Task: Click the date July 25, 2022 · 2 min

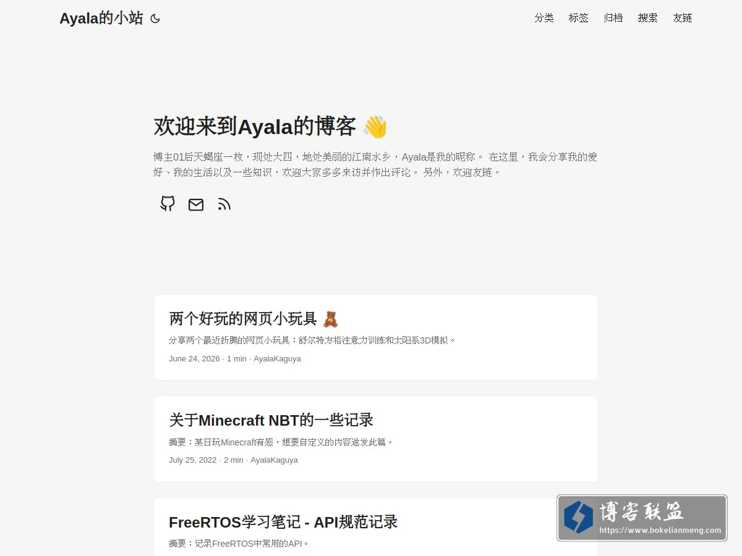Action: [x=206, y=460]
